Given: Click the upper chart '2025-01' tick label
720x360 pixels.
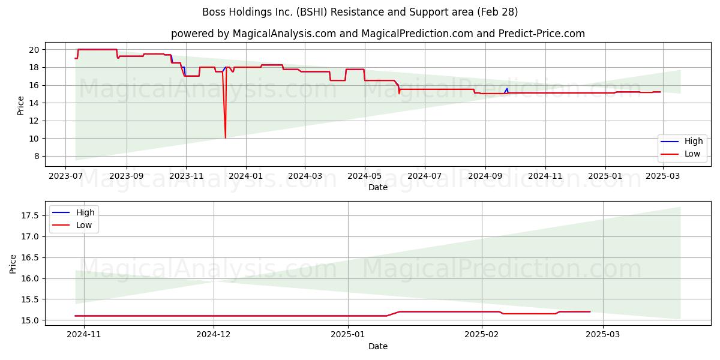Looking at the screenshot, I should 605,176.
